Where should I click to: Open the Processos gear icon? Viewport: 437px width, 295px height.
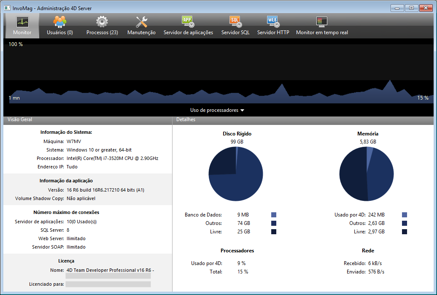pyautogui.click(x=102, y=22)
